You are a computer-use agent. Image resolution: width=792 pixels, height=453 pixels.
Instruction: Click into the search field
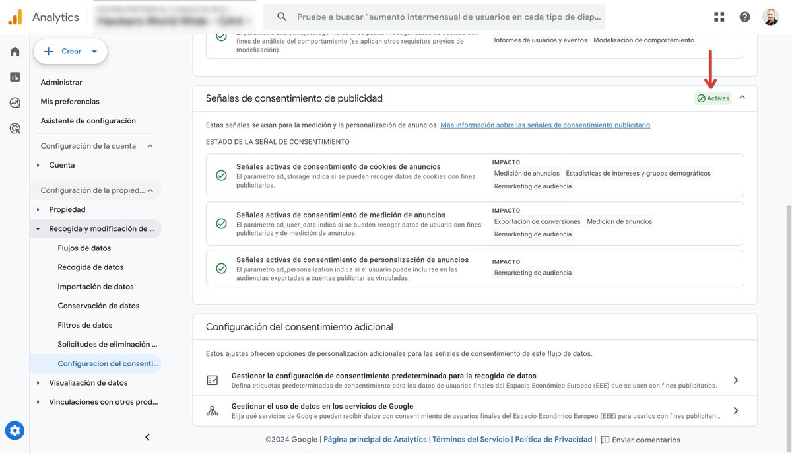point(434,17)
